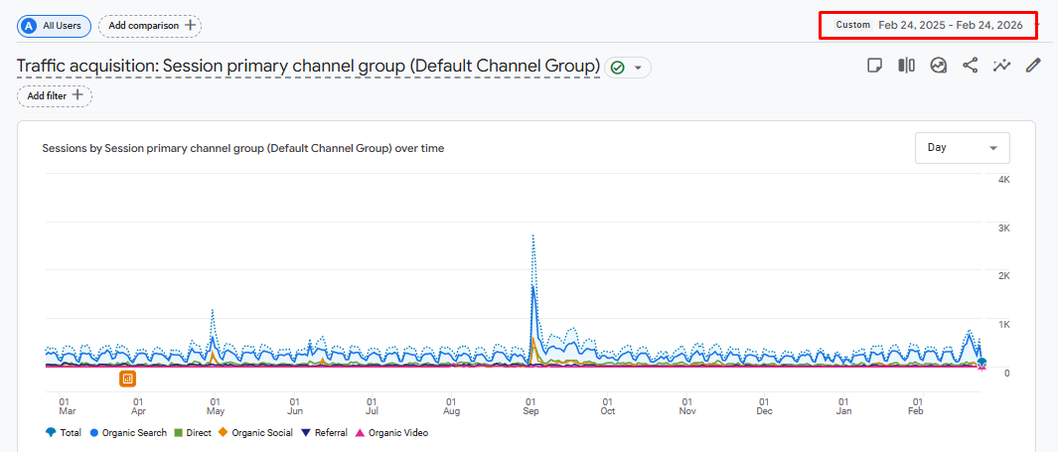The height and width of the screenshot is (452, 1058).
Task: Click the share report icon
Action: coord(970,66)
